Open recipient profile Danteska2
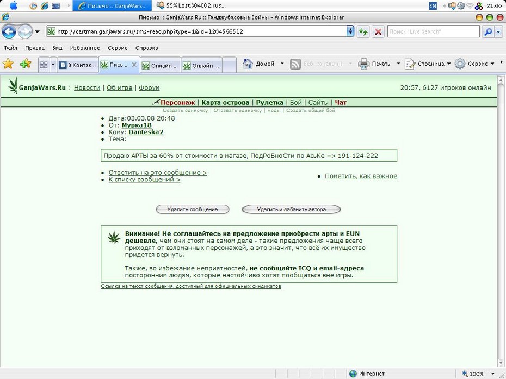506x379 pixels. click(x=146, y=132)
